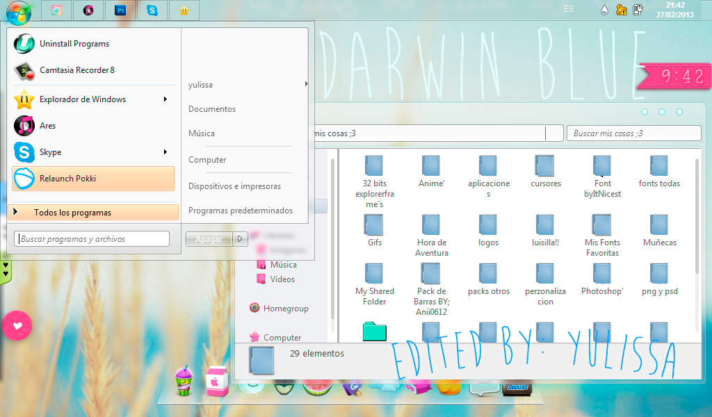Click the navigation pane scrollbar
Viewport: 712px width, 417px height.
pos(332,238)
